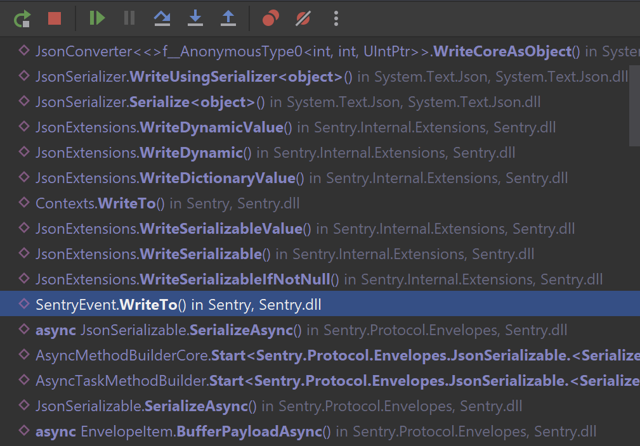This screenshot has height=446, width=640.
Task: Rerun the debug session
Action: click(x=22, y=18)
